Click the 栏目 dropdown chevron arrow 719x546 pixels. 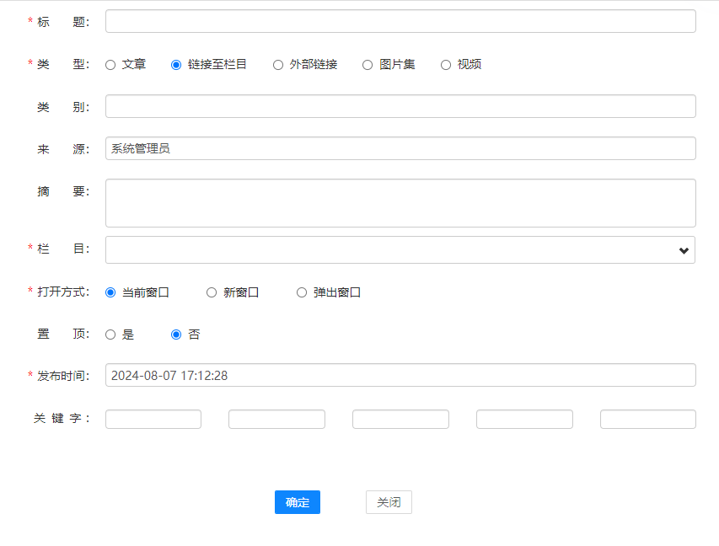pos(684,250)
